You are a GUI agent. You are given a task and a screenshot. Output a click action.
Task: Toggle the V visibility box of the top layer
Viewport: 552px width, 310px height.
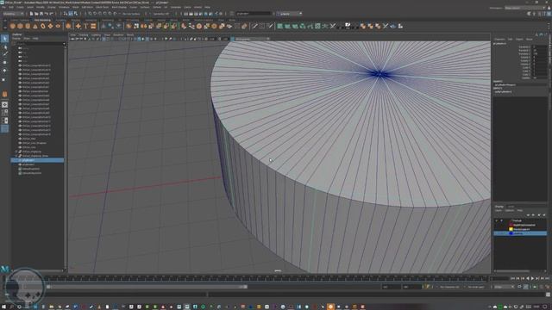tap(497, 220)
